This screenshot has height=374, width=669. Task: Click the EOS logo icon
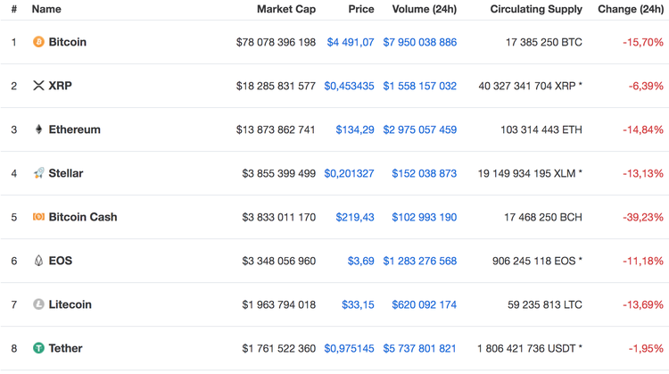[x=38, y=261]
